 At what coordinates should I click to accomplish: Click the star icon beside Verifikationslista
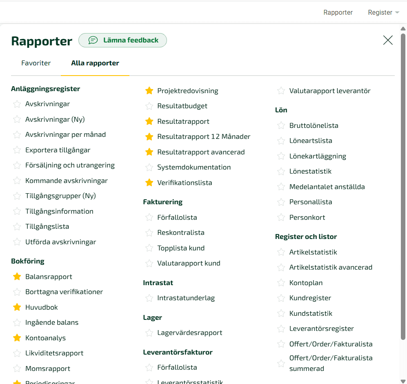click(149, 183)
